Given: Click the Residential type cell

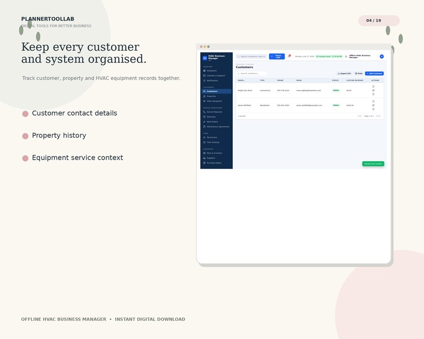Looking at the screenshot, I should (265, 105).
